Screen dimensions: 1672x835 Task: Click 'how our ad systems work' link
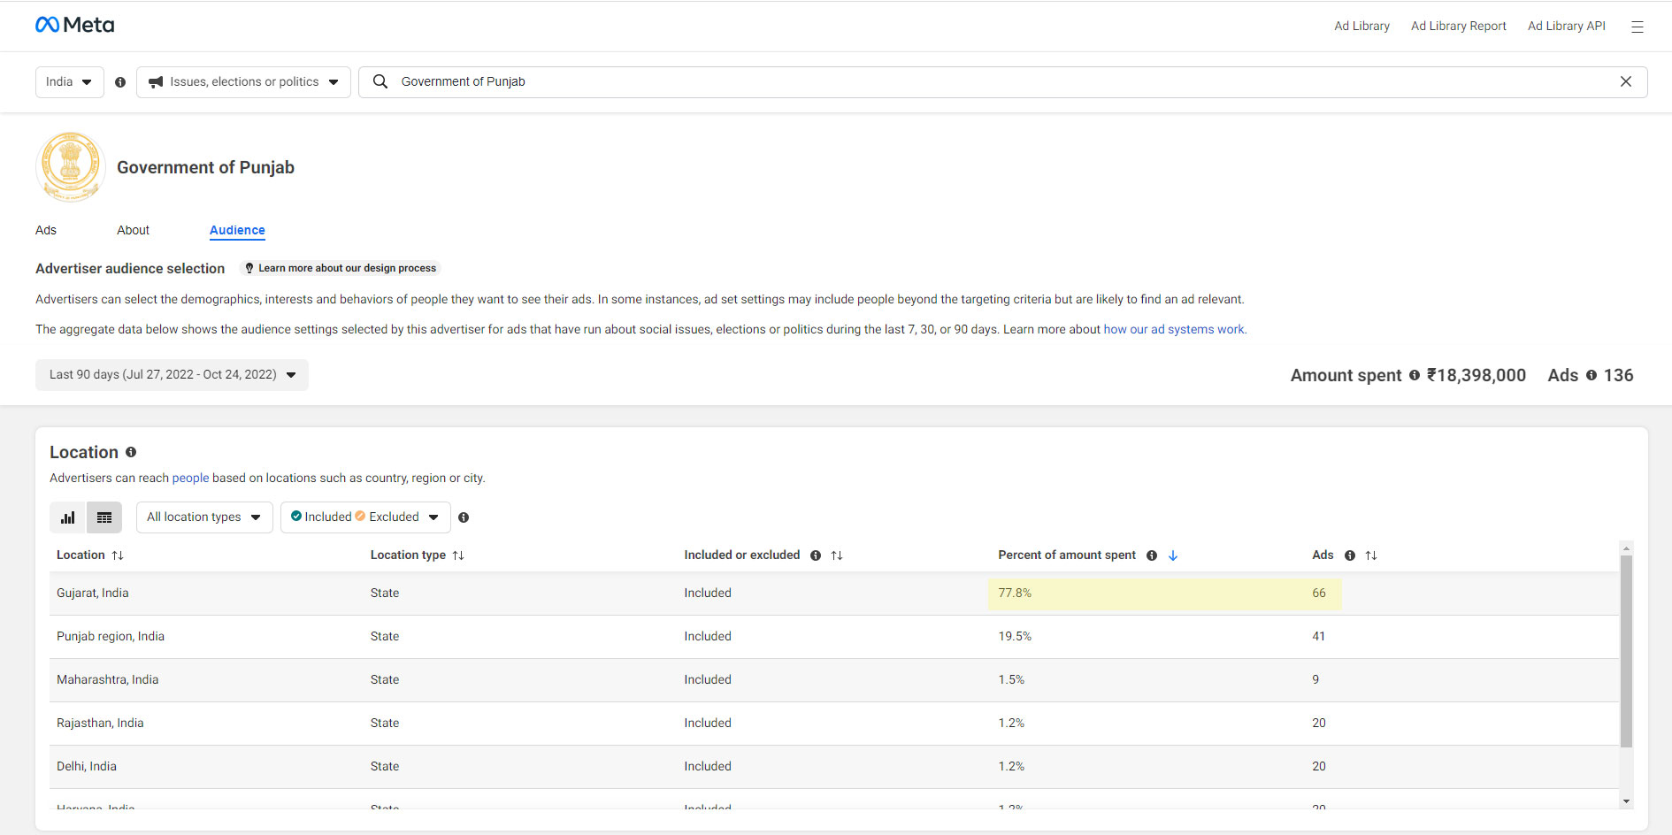pyautogui.click(x=1174, y=329)
